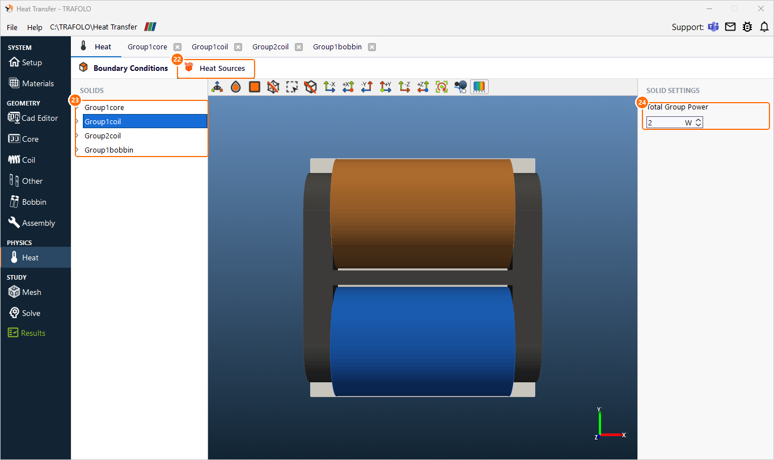Image resolution: width=774 pixels, height=460 pixels.
Task: Send support email via envelope icon
Action: click(730, 27)
